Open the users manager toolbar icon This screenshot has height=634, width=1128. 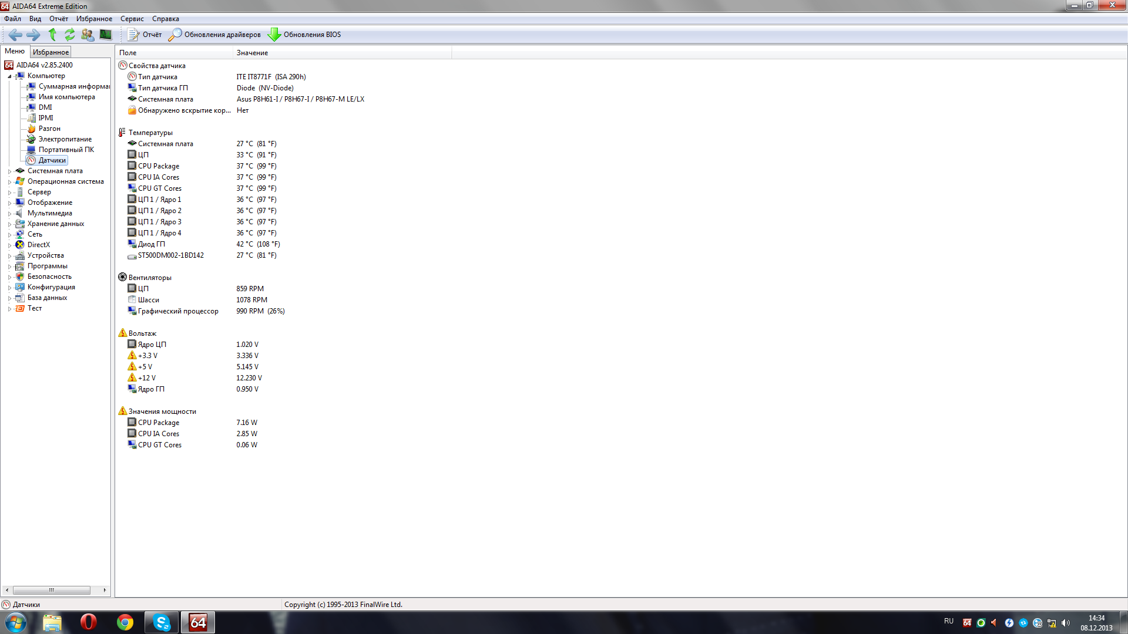[88, 35]
